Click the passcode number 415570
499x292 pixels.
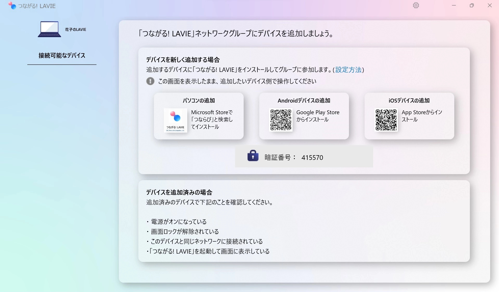(312, 158)
